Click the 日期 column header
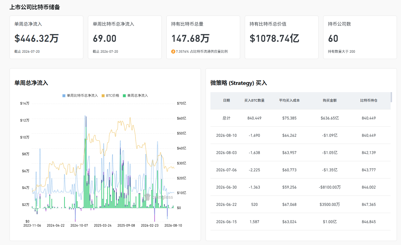The height and width of the screenshot is (245, 401). coord(226,100)
